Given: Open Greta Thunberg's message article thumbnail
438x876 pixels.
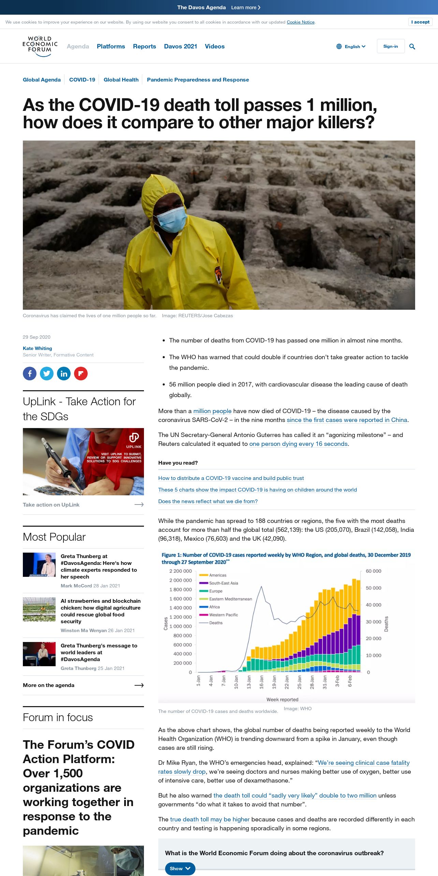Looking at the screenshot, I should [39, 654].
